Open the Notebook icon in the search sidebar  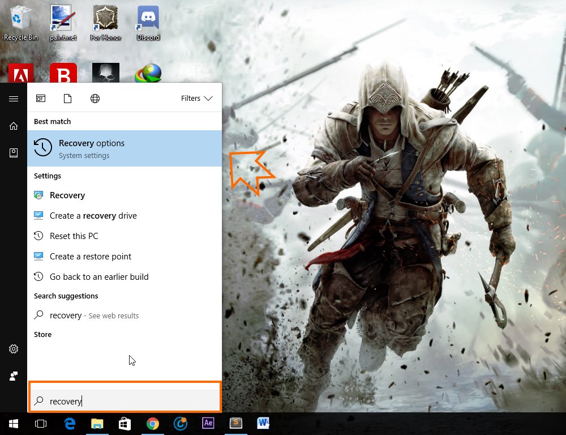click(x=14, y=153)
